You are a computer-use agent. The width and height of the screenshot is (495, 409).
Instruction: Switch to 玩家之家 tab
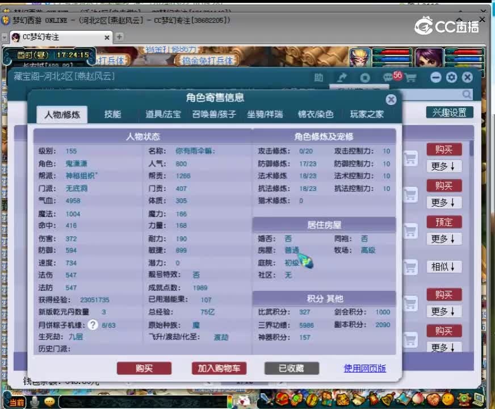click(x=367, y=114)
